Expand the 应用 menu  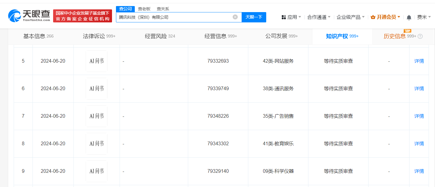point(292,17)
